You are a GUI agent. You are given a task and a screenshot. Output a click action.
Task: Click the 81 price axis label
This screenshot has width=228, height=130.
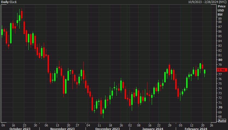[x=220, y=55]
